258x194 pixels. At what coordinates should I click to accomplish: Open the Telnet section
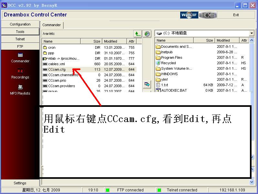pyautogui.click(x=20, y=39)
